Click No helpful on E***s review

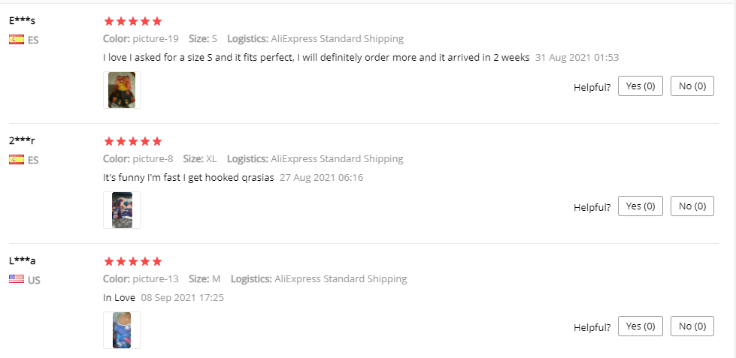point(692,86)
